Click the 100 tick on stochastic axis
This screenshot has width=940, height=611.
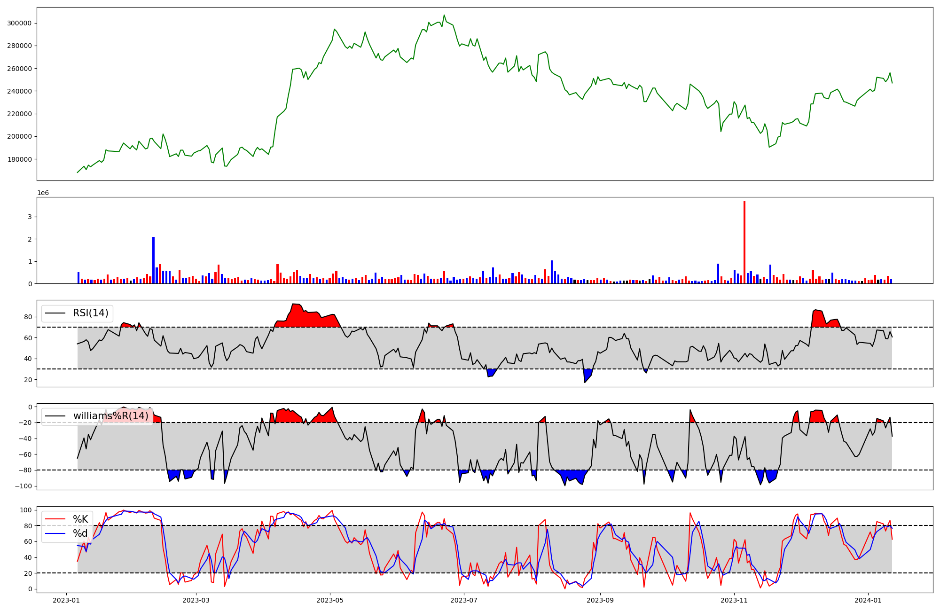[x=26, y=510]
